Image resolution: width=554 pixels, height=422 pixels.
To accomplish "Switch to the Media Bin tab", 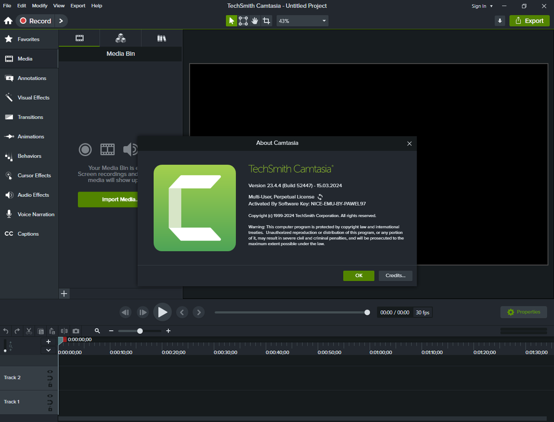I will [80, 38].
